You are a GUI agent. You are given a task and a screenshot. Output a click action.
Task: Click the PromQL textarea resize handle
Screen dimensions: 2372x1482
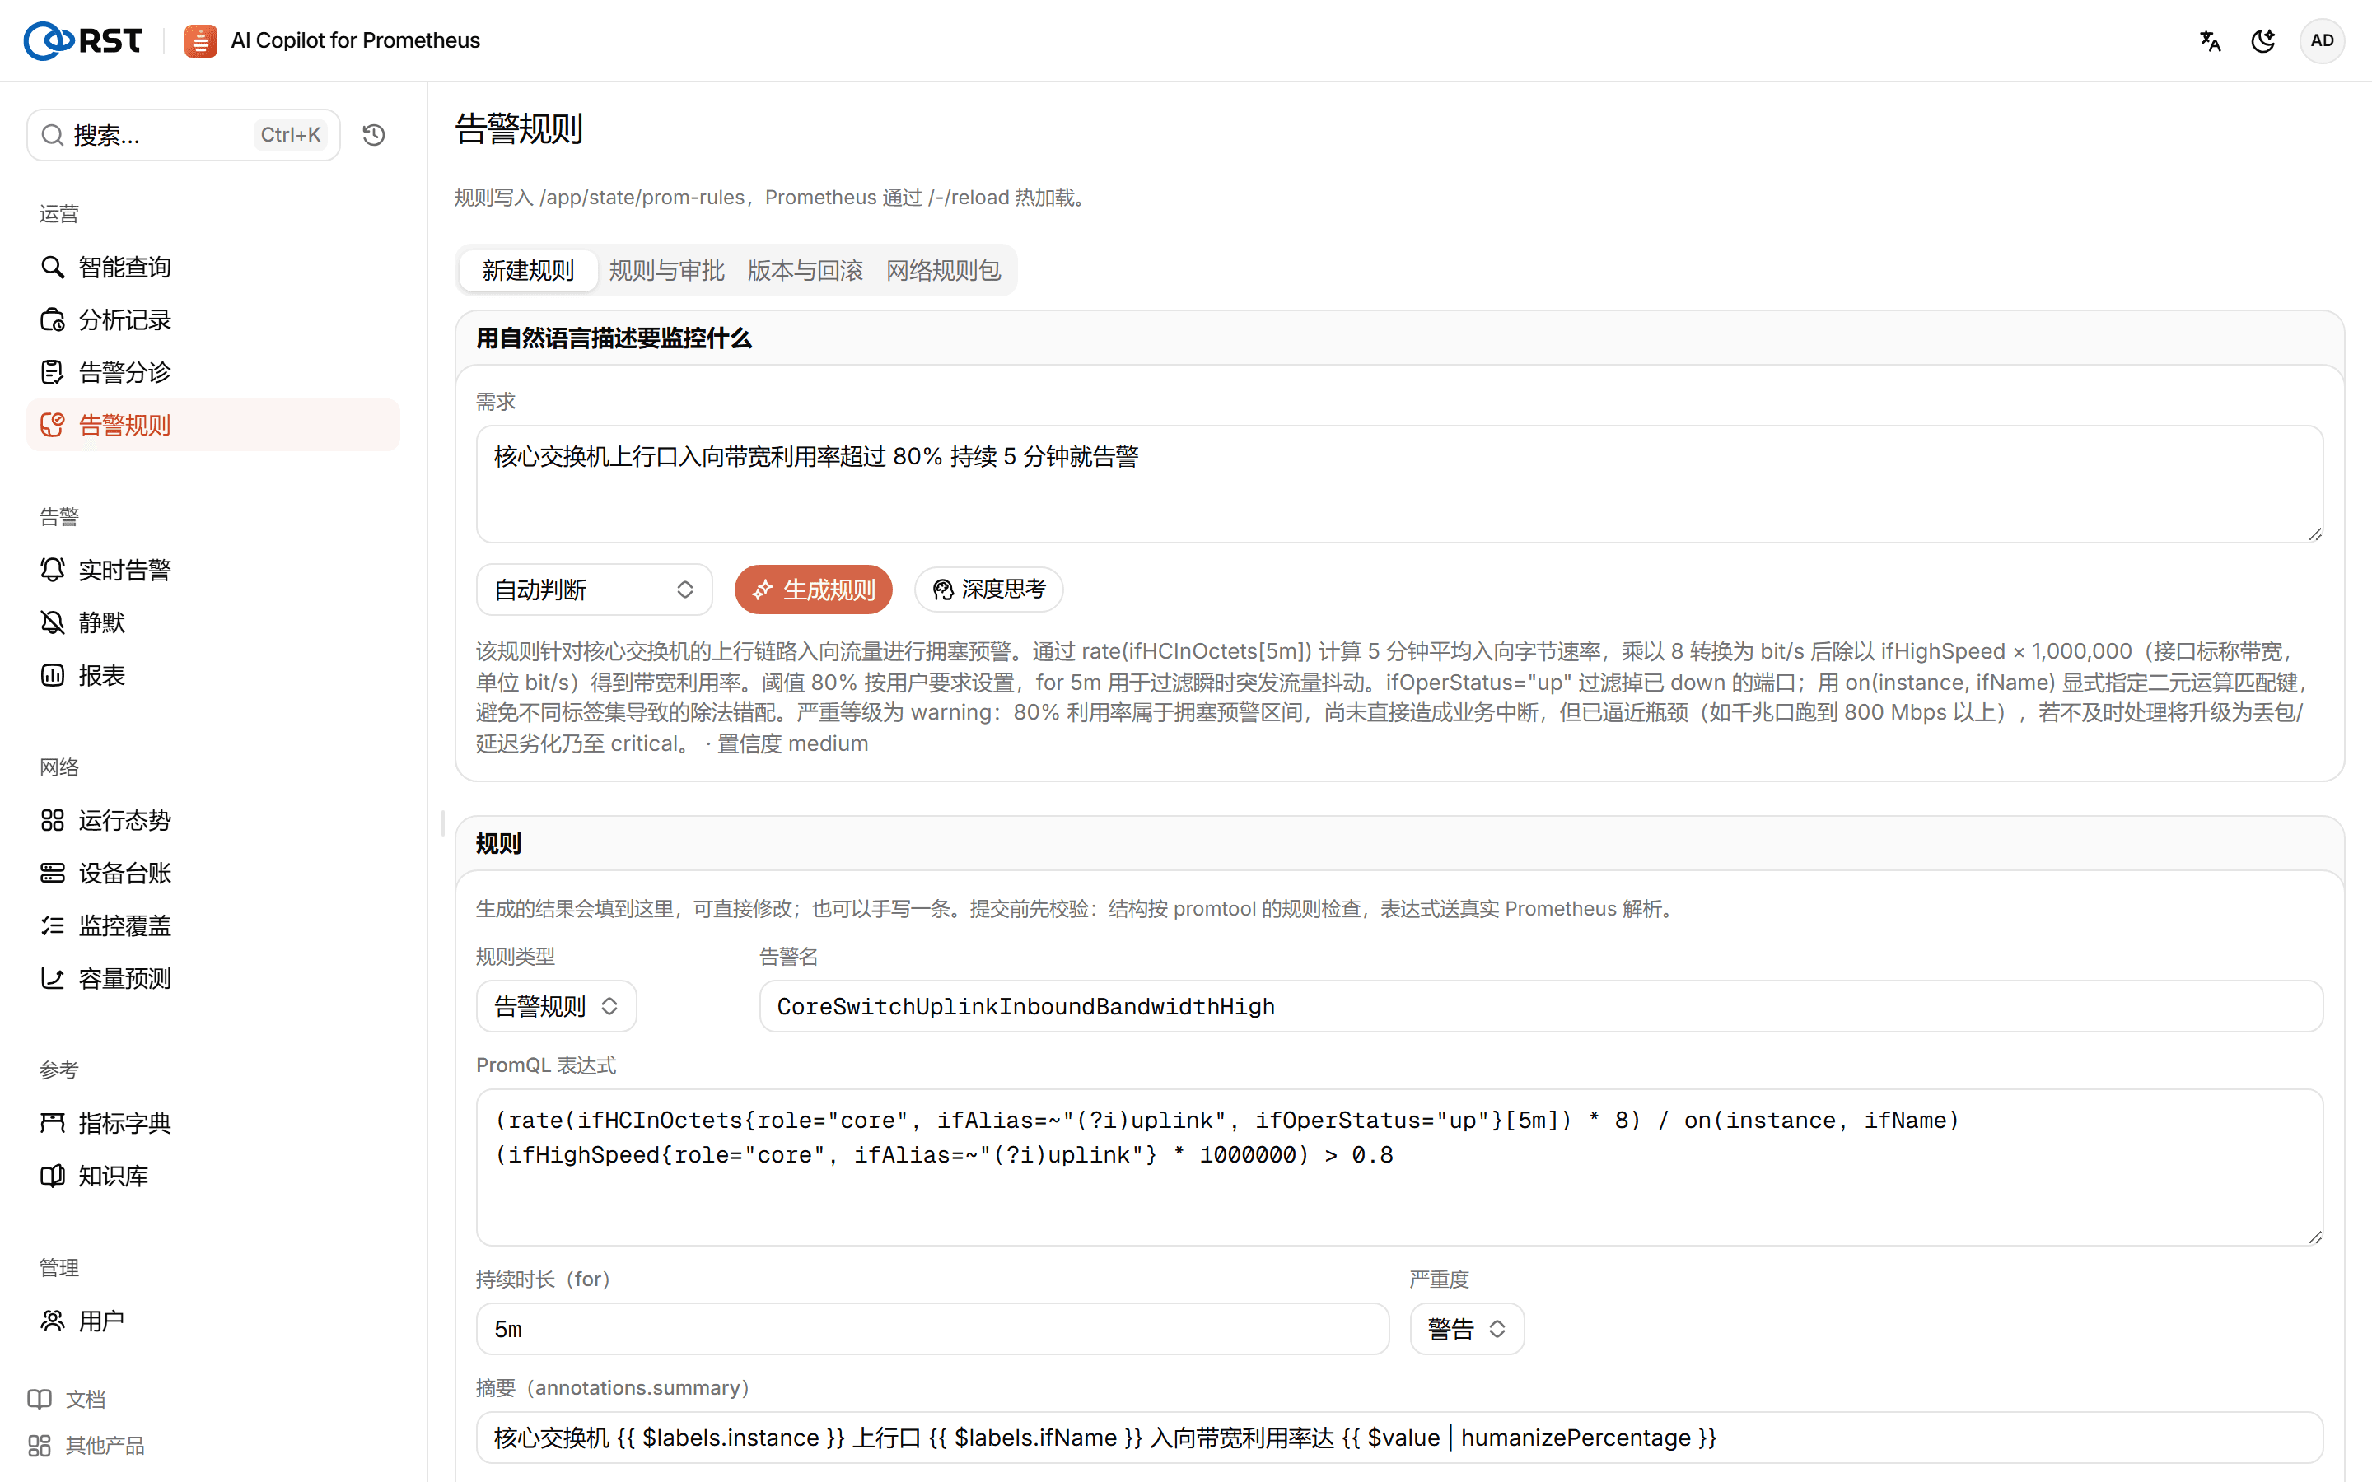point(2315,1237)
